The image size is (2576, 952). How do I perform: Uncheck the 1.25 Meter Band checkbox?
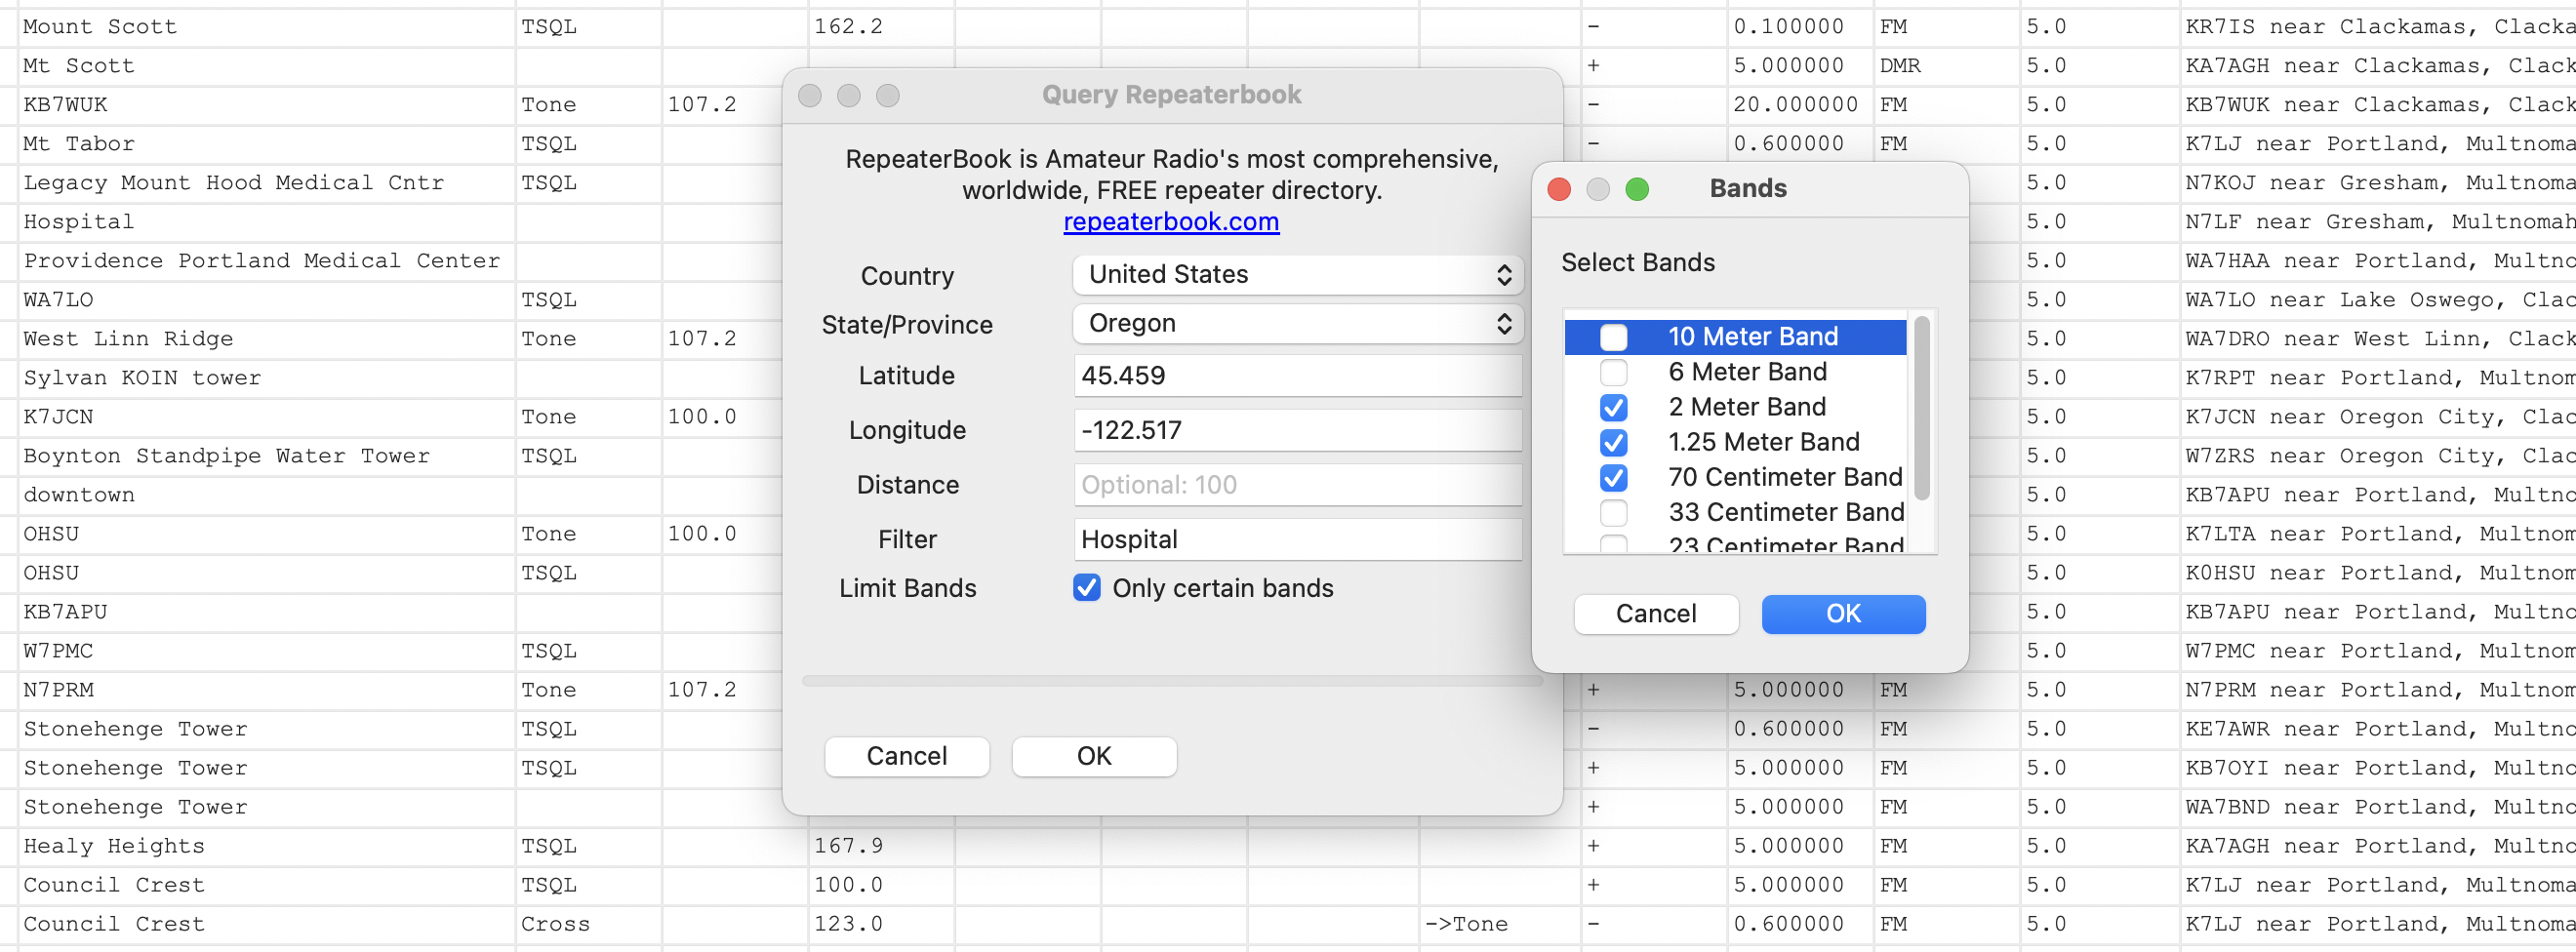1613,442
